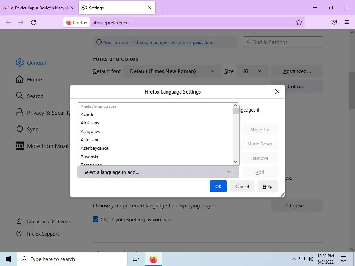The image size is (355, 266).
Task: Switch to the e-Devlet Kapısı tab
Action: pos(39,8)
